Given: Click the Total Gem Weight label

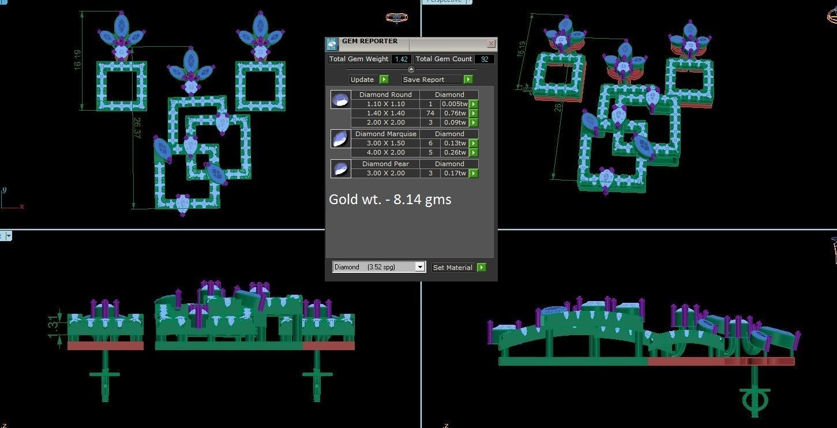Looking at the screenshot, I should [x=359, y=59].
